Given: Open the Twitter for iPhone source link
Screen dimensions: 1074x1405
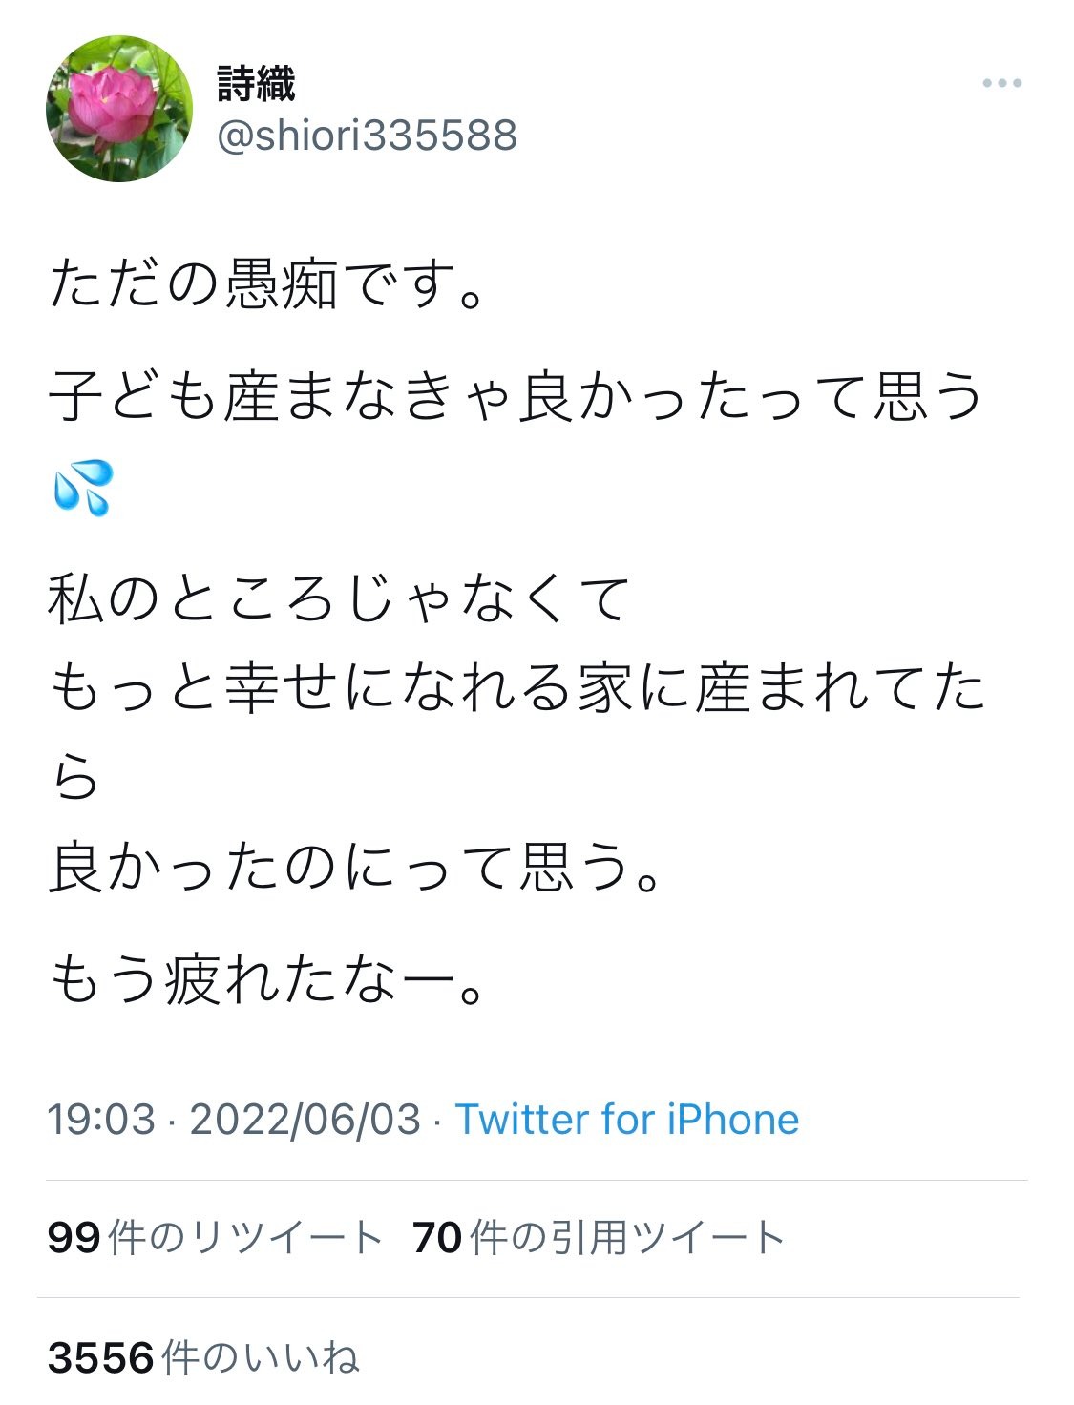Looking at the screenshot, I should [626, 1119].
